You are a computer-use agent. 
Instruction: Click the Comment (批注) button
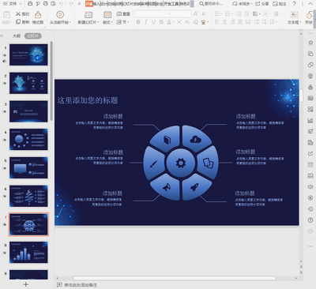279,4
